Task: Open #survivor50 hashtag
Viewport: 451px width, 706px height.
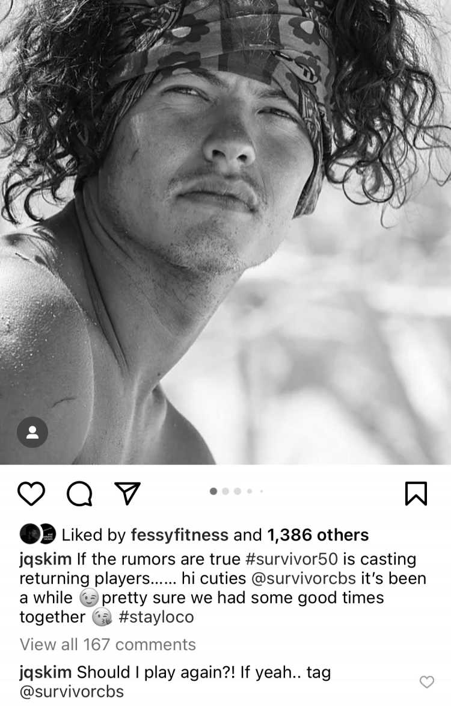Action: click(x=292, y=559)
